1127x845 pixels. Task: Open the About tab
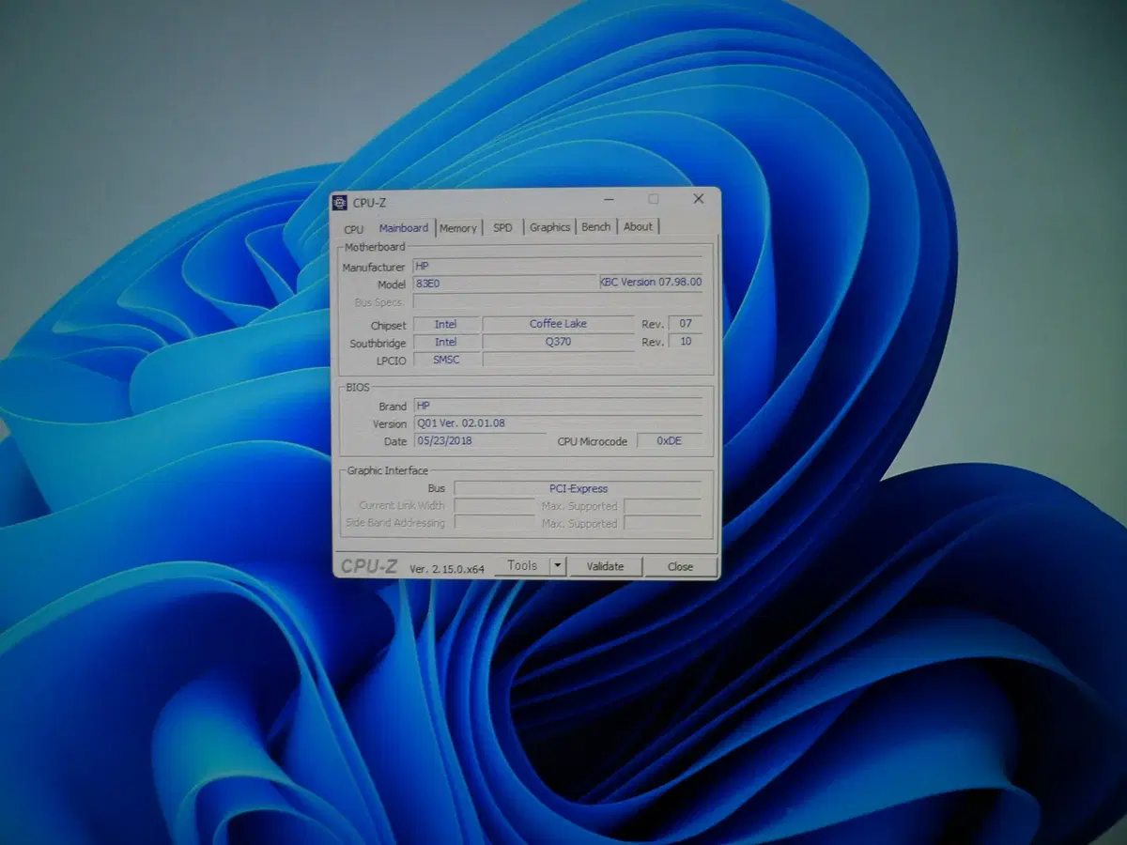639,226
